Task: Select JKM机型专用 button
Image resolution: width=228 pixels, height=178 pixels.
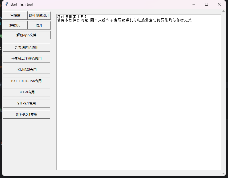Action: pos(27,70)
